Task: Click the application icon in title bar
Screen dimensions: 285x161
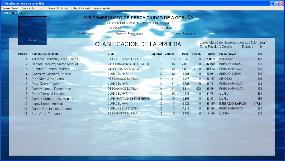Action: [x=3, y=3]
